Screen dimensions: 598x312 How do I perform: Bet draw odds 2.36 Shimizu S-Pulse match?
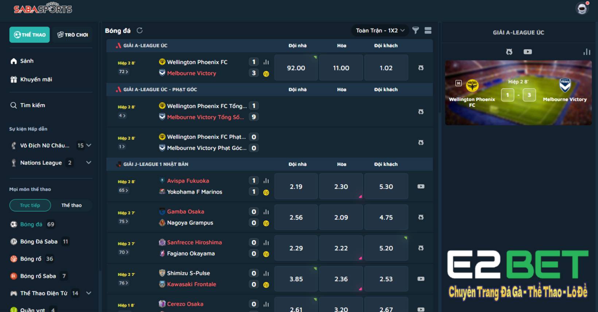coord(341,279)
